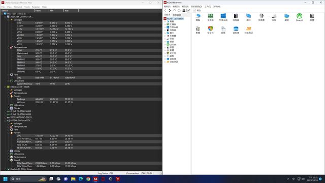Open the large Database icon in main pane
325x183 pixels.
[x=236, y=30]
